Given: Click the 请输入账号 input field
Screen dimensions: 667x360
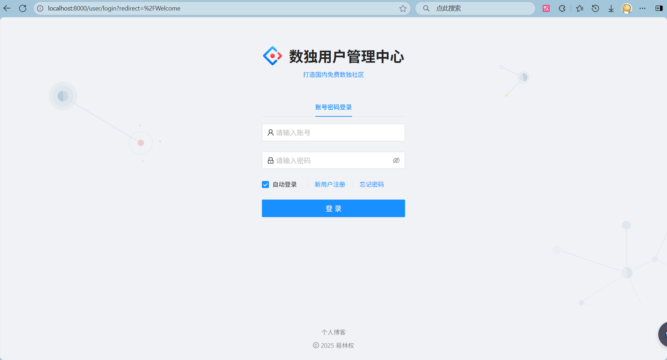Looking at the screenshot, I should (x=333, y=132).
